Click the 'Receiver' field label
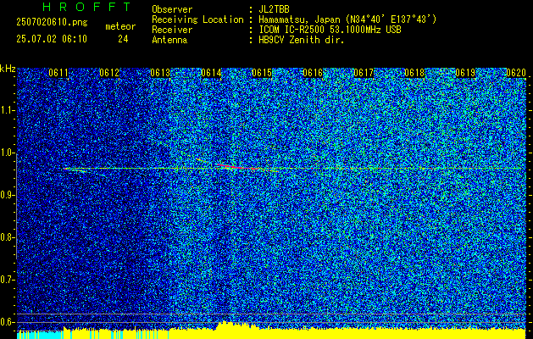The height and width of the screenshot is (339, 533). point(172,30)
